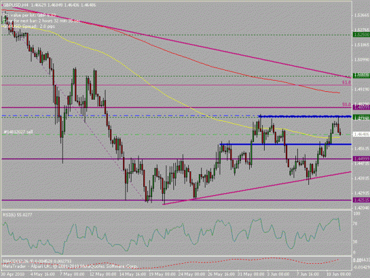Click the 1.52765 price axis label
The width and height of the screenshot is (370, 278).
click(361, 30)
